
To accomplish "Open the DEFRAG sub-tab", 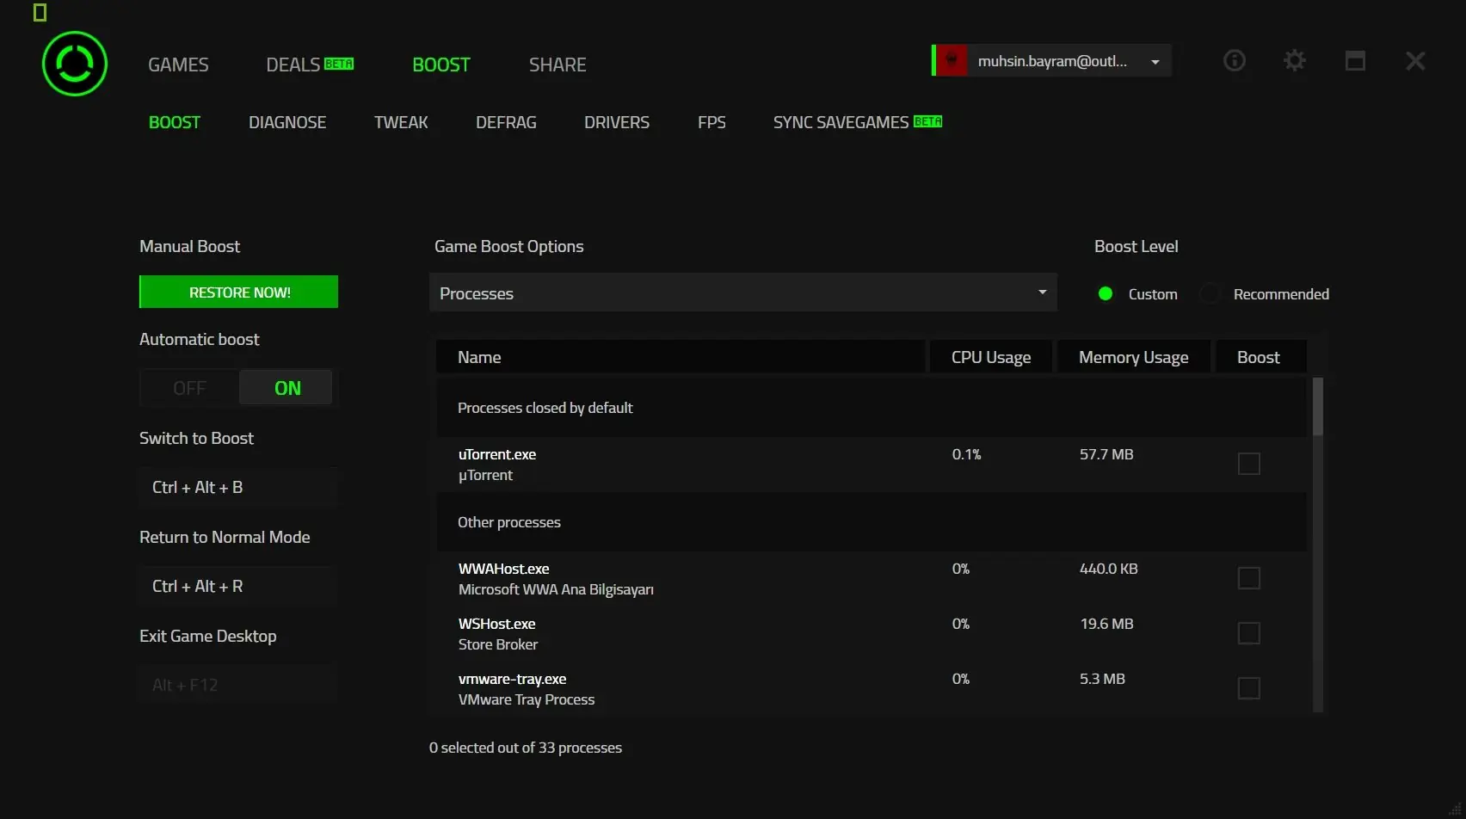I will (x=506, y=122).
